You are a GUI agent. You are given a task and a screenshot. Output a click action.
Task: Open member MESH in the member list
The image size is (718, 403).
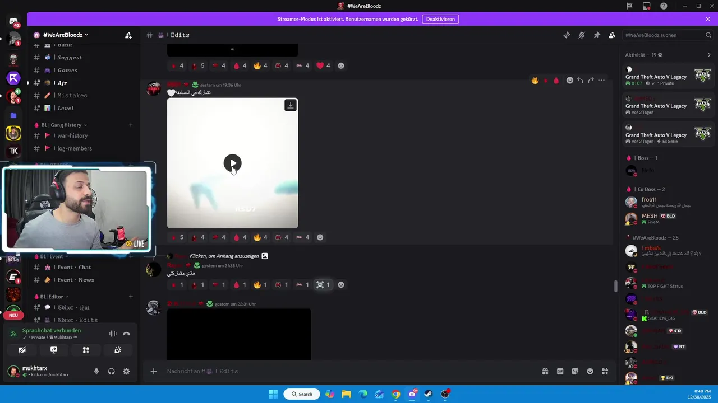click(668, 218)
